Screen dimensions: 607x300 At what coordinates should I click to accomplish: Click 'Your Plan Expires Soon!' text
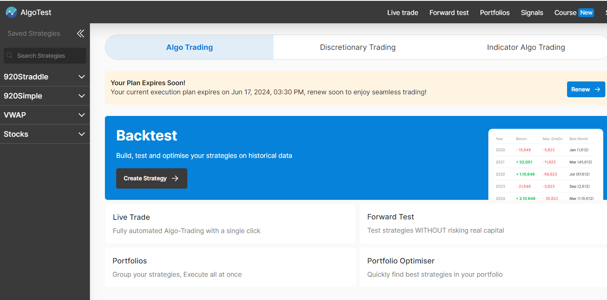pyautogui.click(x=148, y=83)
